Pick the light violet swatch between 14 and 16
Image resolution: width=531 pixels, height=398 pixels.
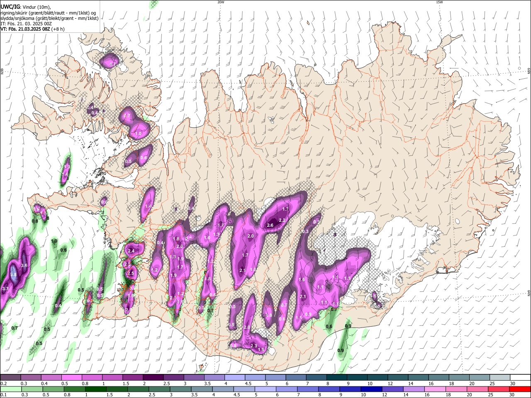click(x=414, y=389)
